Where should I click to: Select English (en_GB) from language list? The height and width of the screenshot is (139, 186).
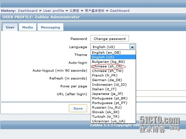coord(113,52)
